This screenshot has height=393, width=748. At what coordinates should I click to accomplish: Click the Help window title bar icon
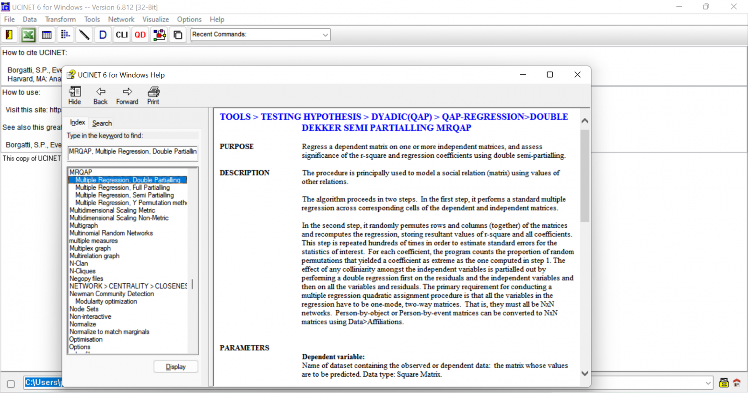coord(71,75)
